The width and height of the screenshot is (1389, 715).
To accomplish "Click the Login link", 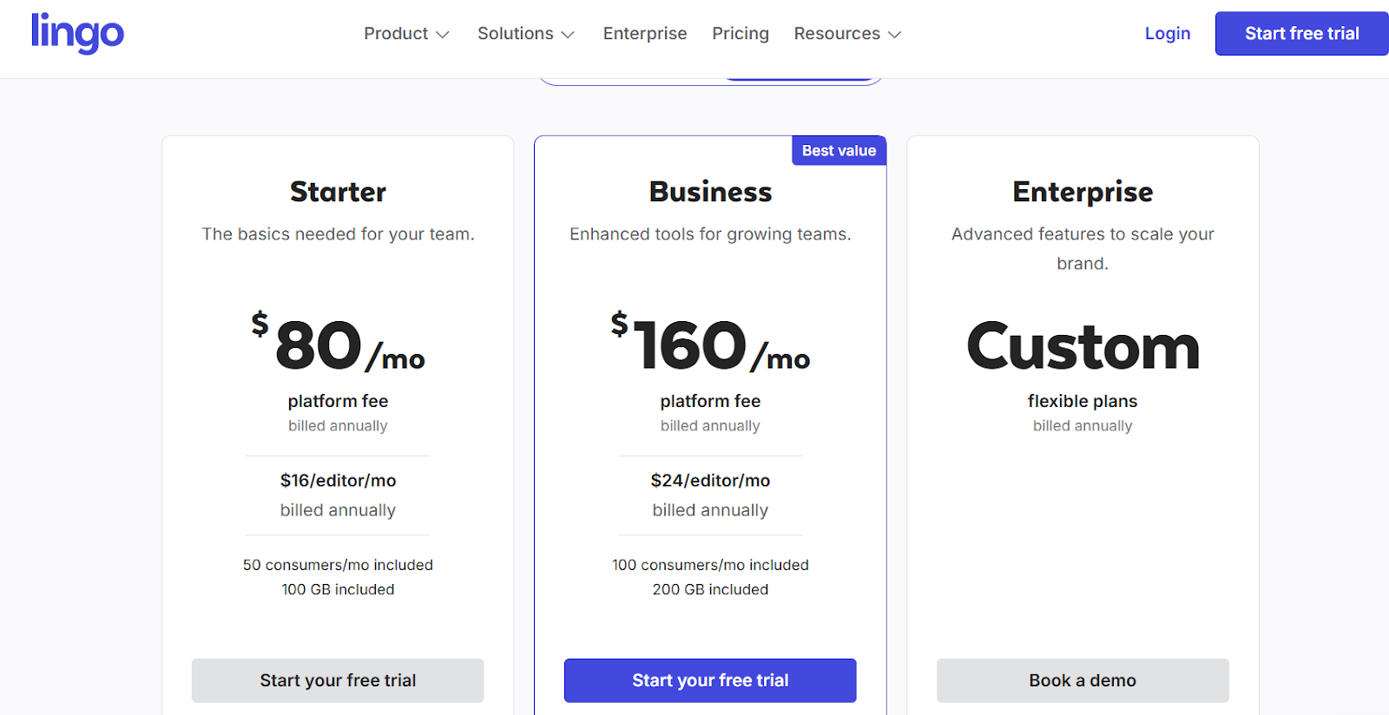I will pyautogui.click(x=1167, y=33).
